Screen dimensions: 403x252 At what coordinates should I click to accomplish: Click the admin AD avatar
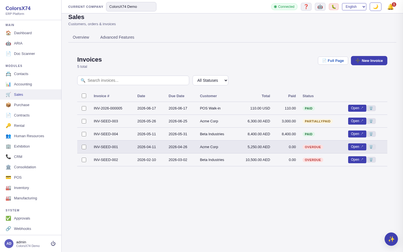[9, 244]
